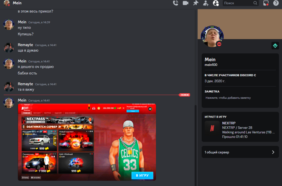
Task: Click the green profile badge icon
Action: [275, 46]
